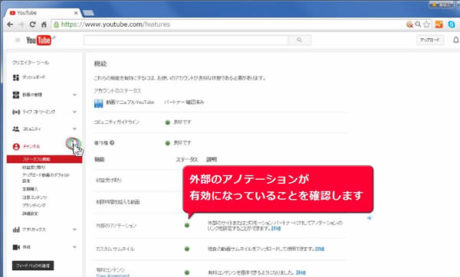Click the 外部のアノテーション feature label

[x=117, y=226]
